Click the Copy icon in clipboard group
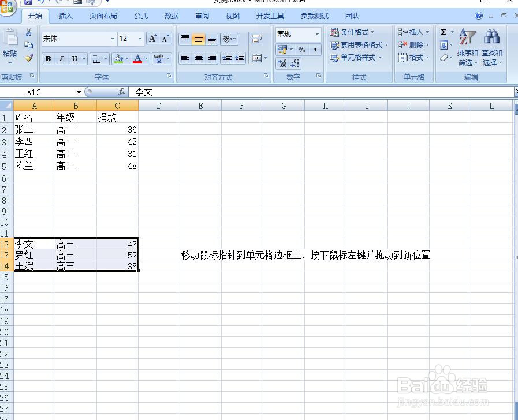518x420 pixels. click(29, 45)
